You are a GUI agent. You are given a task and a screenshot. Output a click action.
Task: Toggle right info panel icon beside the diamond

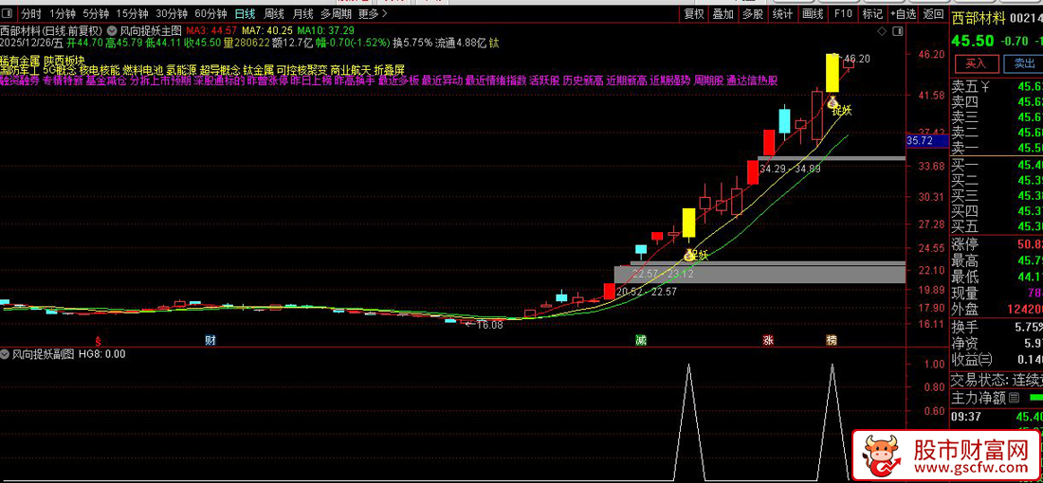click(897, 31)
